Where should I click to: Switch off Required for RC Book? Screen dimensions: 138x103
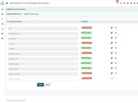click(x=86, y=48)
